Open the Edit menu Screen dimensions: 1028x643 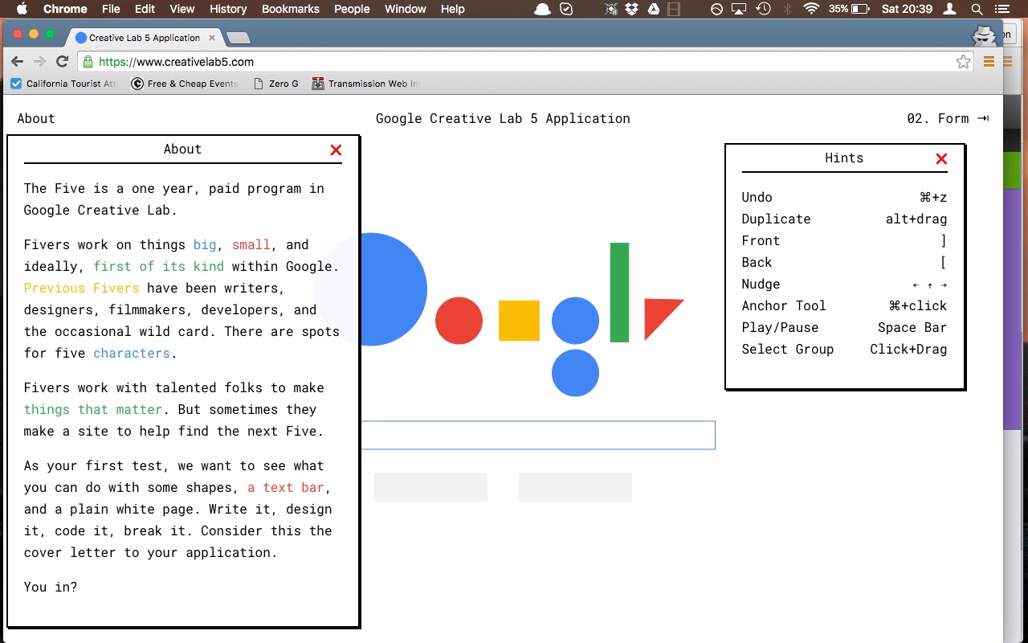[x=145, y=9]
